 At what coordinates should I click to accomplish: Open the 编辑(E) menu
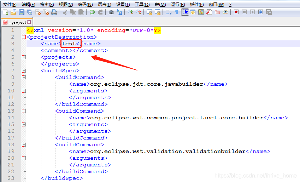[x=28, y=4]
